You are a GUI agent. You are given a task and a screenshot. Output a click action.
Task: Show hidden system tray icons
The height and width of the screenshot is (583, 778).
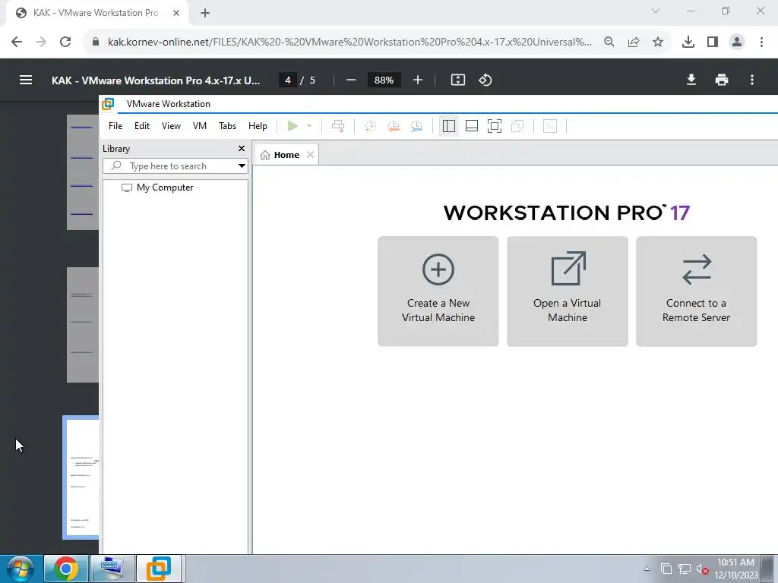647,569
